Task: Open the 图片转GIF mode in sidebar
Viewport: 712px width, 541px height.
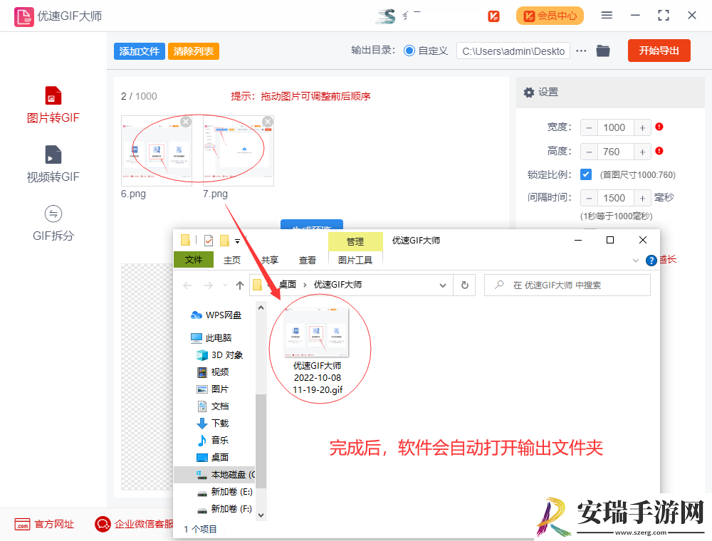Action: pyautogui.click(x=53, y=105)
